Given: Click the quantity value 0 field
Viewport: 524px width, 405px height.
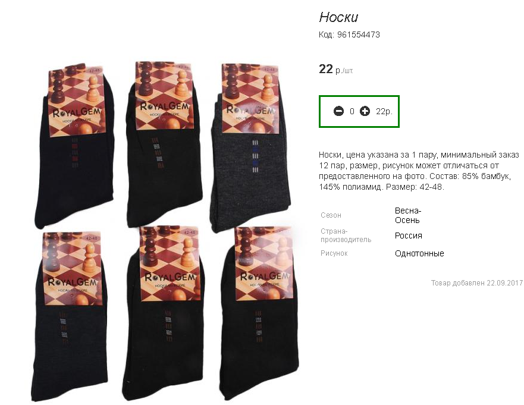Looking at the screenshot, I should [x=352, y=111].
